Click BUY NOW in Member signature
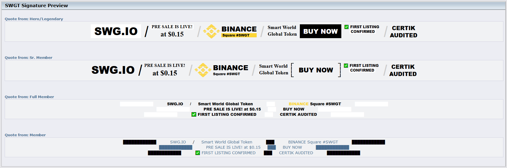507x168 pixels. click(292, 147)
